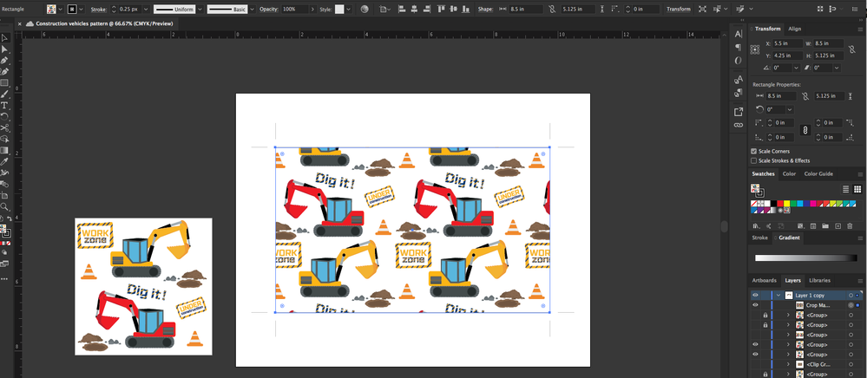Switch to the Align tab

(x=794, y=29)
